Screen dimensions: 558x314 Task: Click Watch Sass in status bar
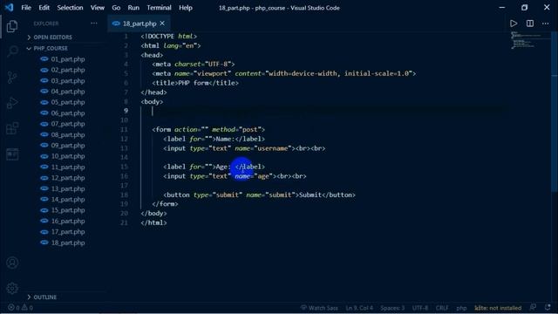pos(319,308)
